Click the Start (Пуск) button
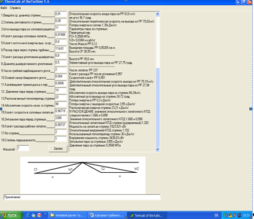This screenshot has width=254, height=219. coord(11,215)
